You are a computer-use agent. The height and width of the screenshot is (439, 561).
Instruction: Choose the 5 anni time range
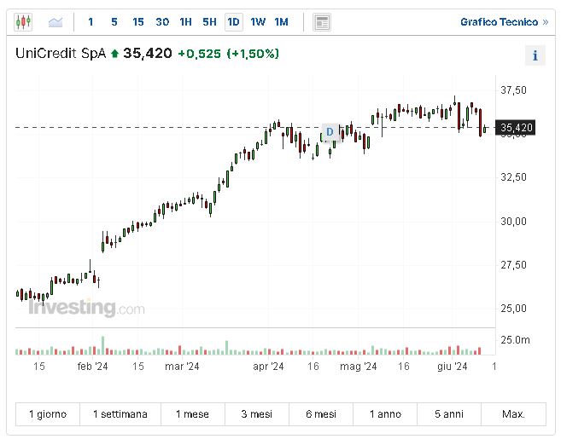tap(449, 414)
